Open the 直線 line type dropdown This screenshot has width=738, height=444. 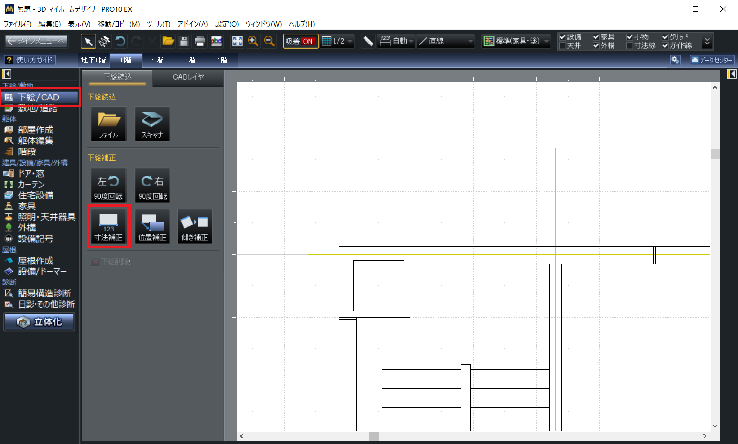coord(446,41)
